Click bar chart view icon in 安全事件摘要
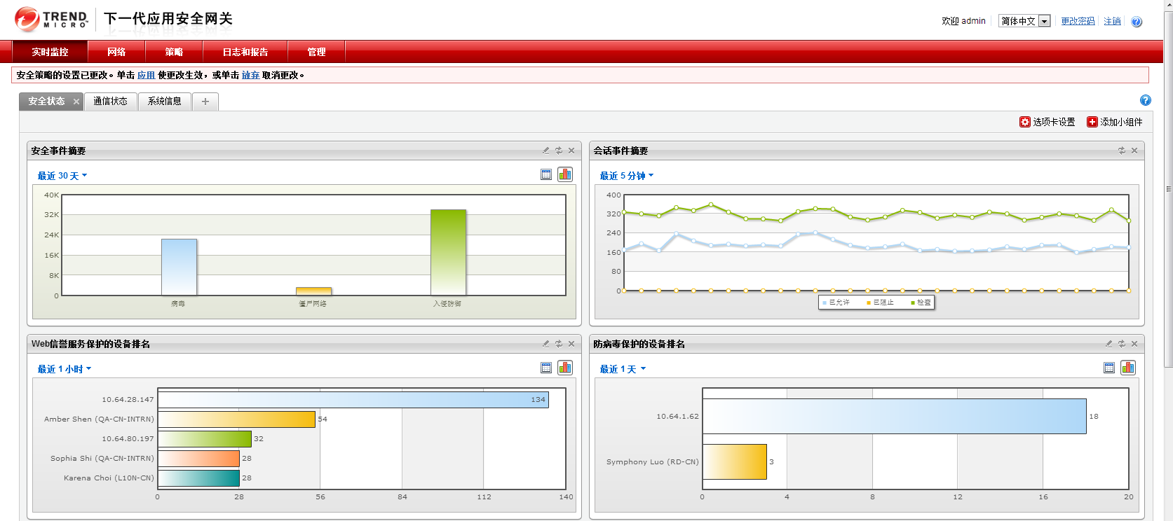Viewport: 1173px width, 521px height. [x=565, y=174]
